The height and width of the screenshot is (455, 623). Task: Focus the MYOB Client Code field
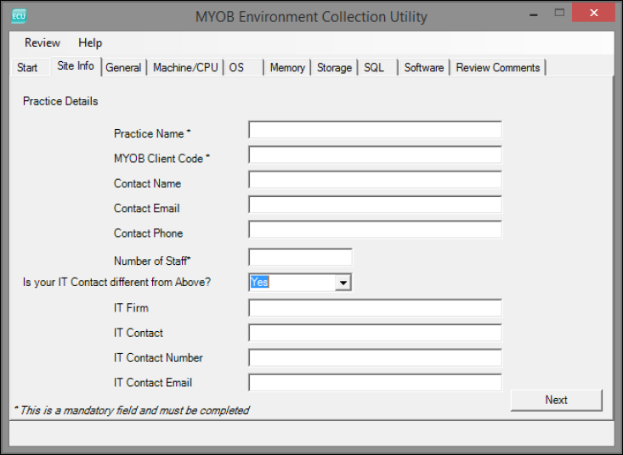pos(375,155)
